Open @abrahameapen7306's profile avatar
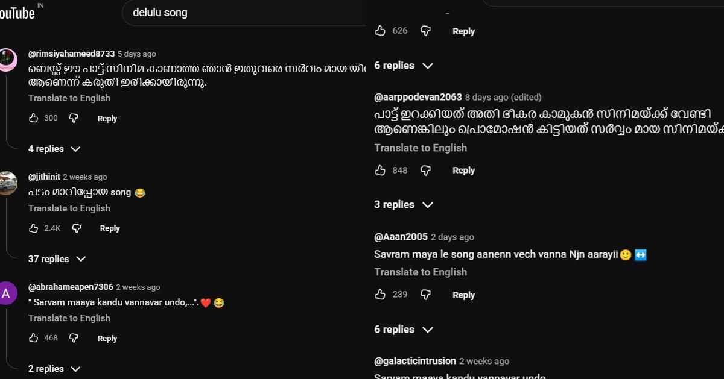 click(7, 293)
